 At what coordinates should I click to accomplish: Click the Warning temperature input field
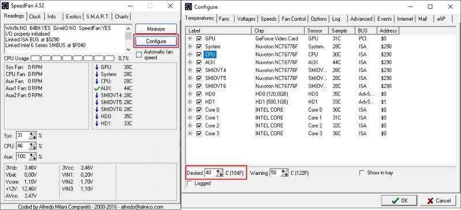275,173
